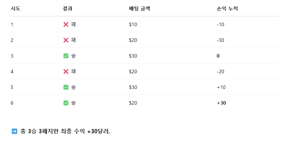Select the 결과 column header
Viewport: 288px width, 143px height.
coord(67,9)
